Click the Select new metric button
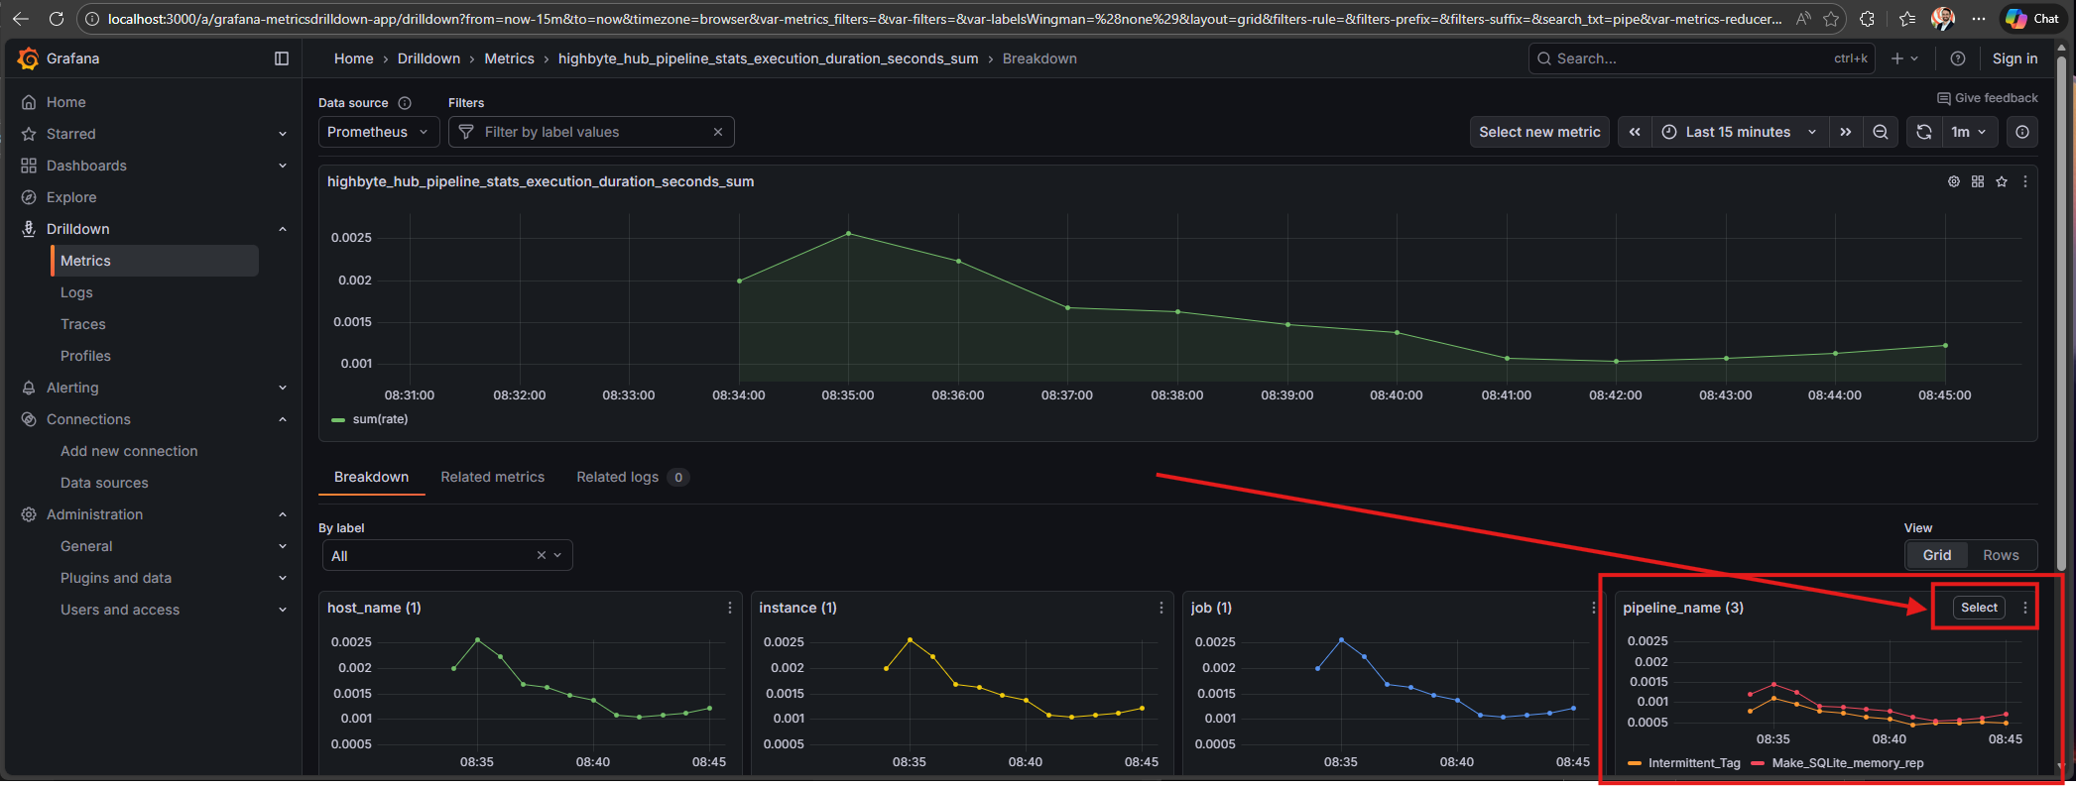The width and height of the screenshot is (2076, 786). click(x=1538, y=132)
